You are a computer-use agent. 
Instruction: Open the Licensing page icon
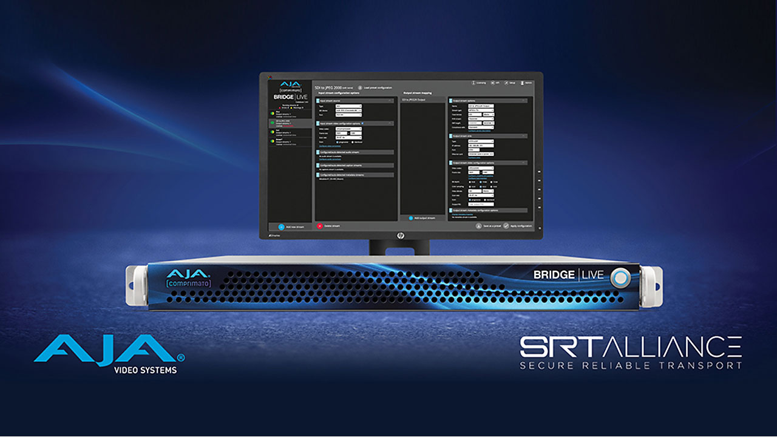pyautogui.click(x=473, y=83)
